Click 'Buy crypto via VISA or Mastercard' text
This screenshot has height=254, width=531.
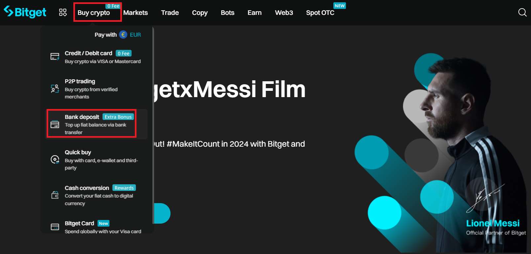point(103,61)
